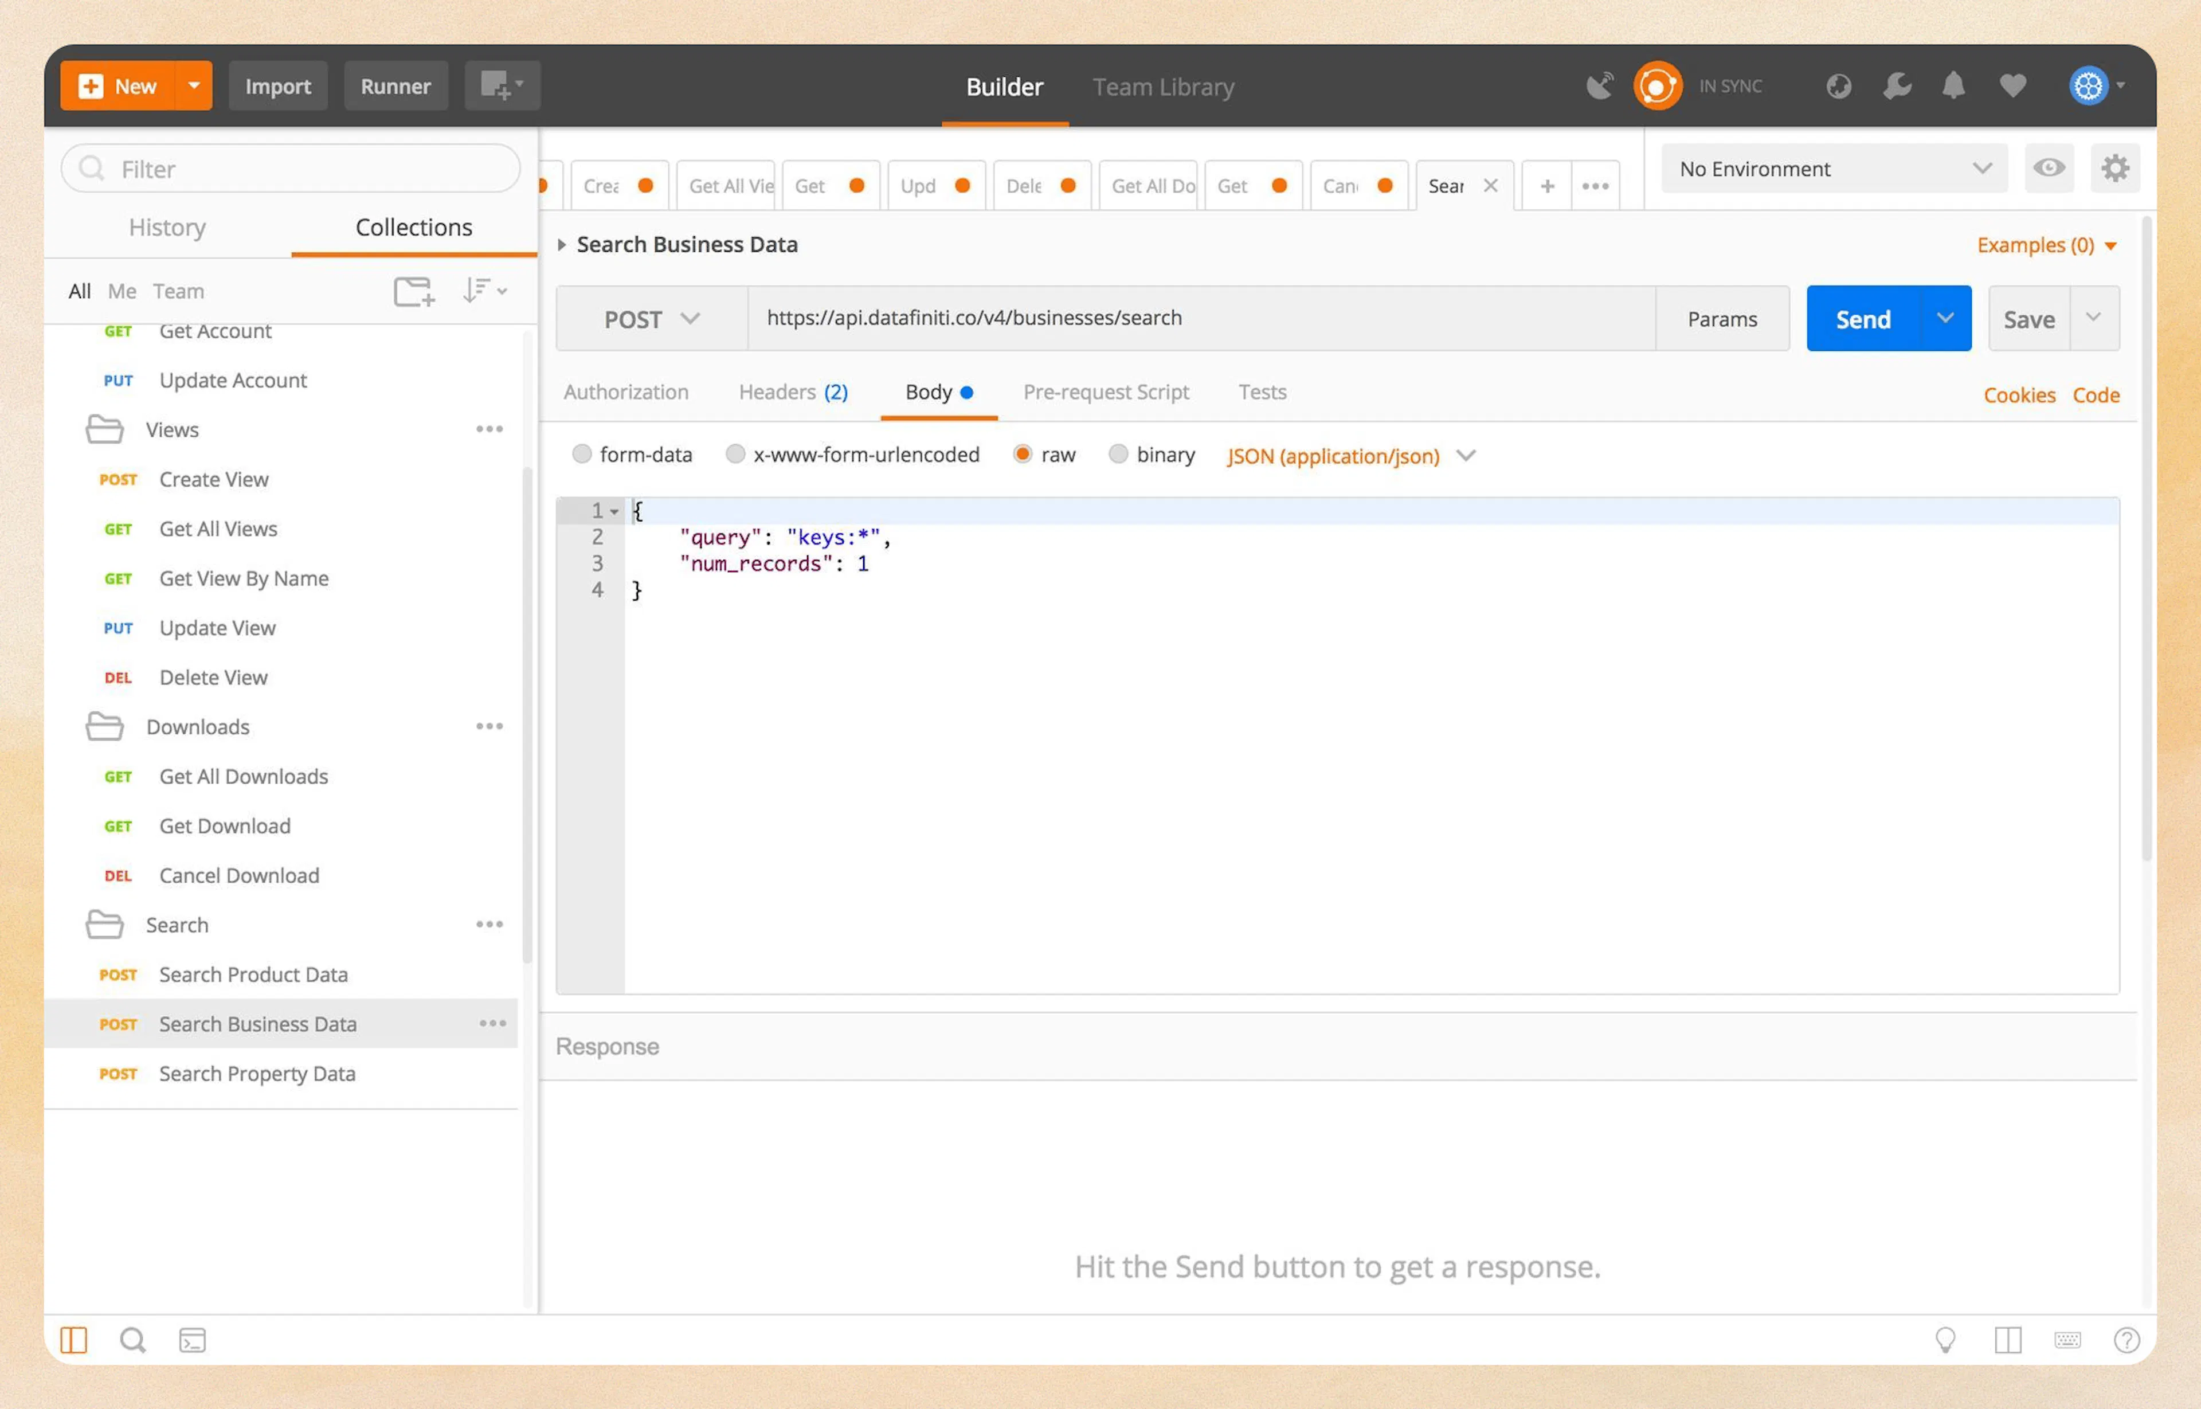Open the POST method dropdown
The image size is (2201, 1409).
coord(651,318)
